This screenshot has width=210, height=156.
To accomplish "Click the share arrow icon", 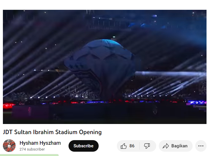I will pos(166,146).
